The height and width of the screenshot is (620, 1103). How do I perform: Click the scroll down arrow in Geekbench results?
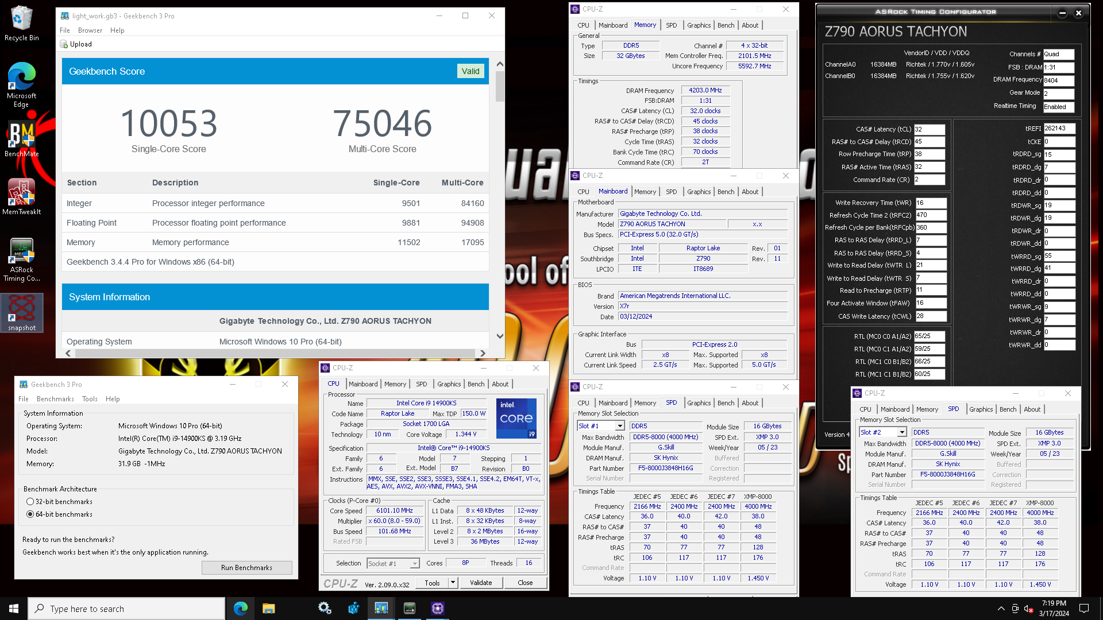click(x=500, y=336)
